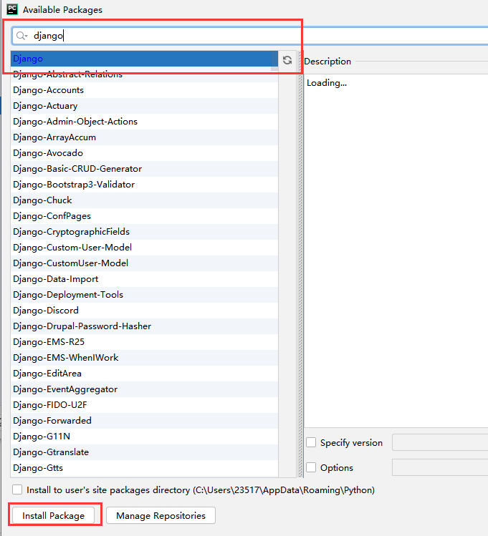Select Django-Chuck package
The width and height of the screenshot is (488, 536).
[145, 200]
